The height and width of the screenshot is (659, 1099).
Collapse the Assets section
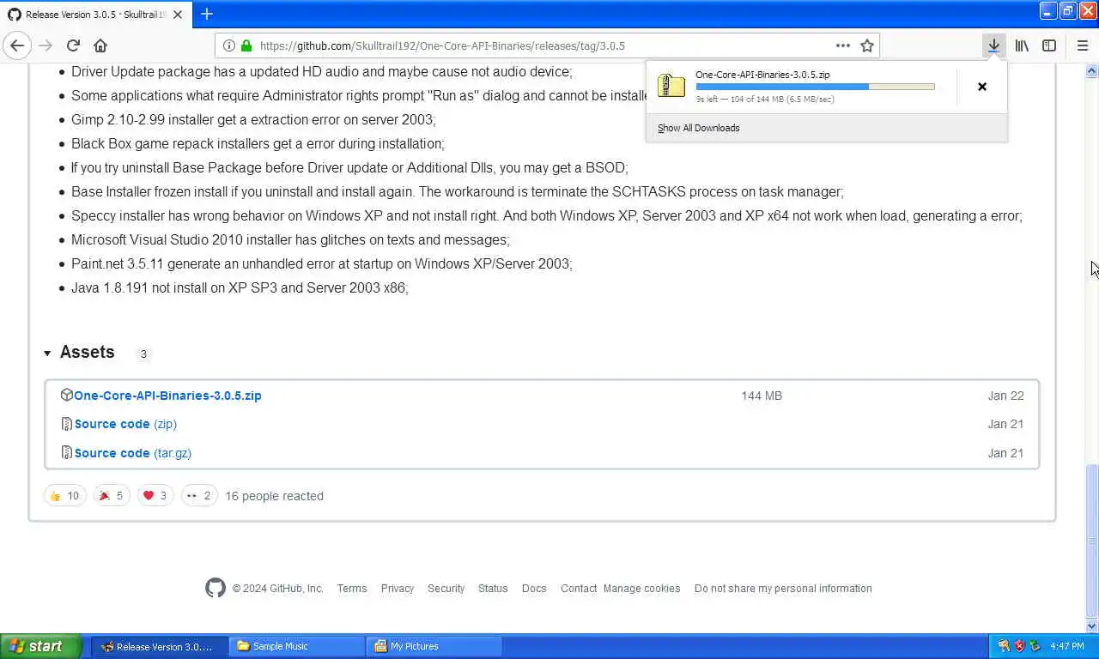79,353
